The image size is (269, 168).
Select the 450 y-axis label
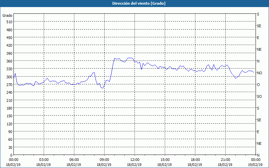9,38
